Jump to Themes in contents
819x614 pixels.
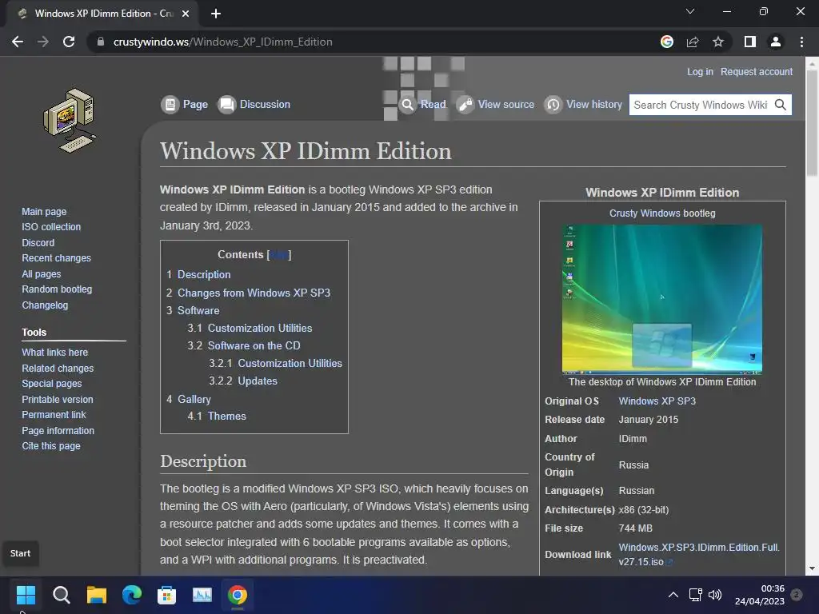(226, 416)
